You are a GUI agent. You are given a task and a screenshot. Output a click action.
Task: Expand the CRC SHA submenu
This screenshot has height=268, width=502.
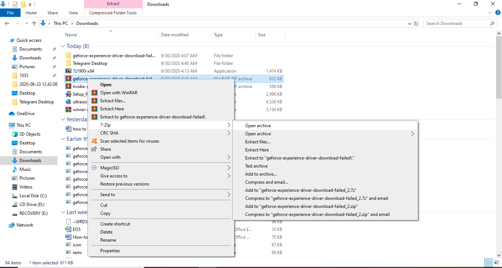229,133
